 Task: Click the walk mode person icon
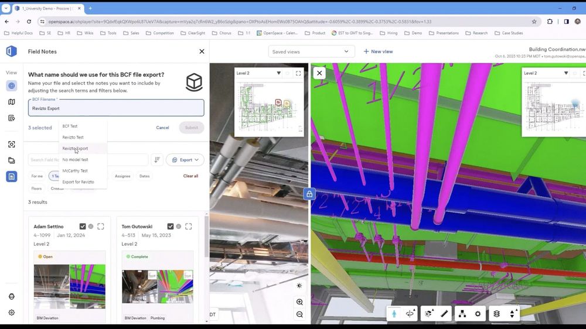click(x=394, y=314)
